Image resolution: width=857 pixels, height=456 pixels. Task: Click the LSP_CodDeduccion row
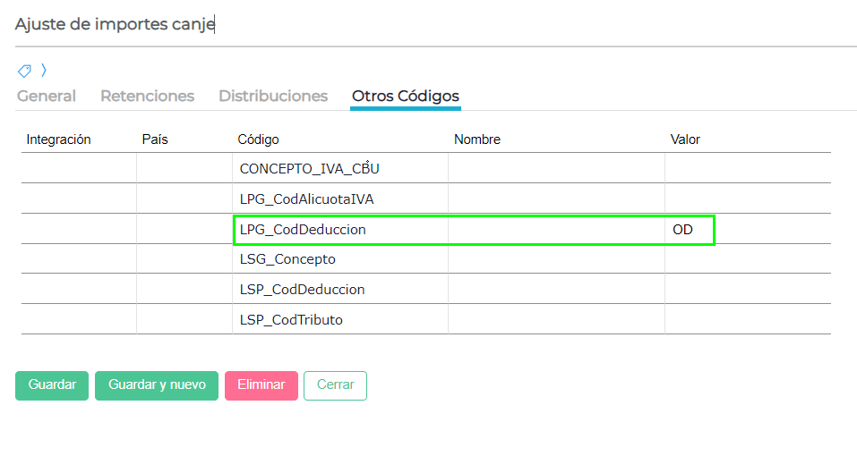302,290
